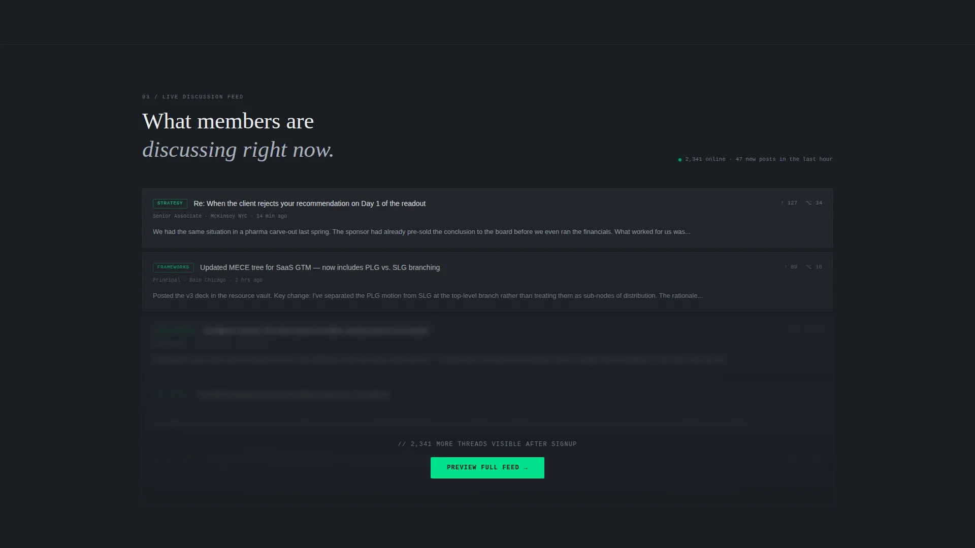This screenshot has height=548, width=975.
Task: Click the first blurred thread title
Action: click(x=315, y=331)
